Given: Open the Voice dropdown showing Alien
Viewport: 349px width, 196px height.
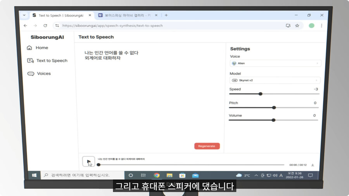Looking at the screenshot, I should coord(275,64).
